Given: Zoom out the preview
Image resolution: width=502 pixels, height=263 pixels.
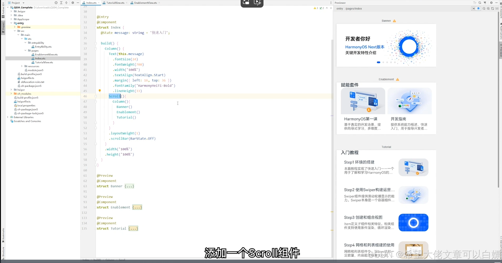Looking at the screenshot, I should (484, 9).
